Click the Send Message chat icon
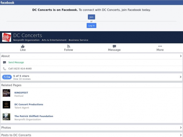183x137 pixels. pos(5,62)
